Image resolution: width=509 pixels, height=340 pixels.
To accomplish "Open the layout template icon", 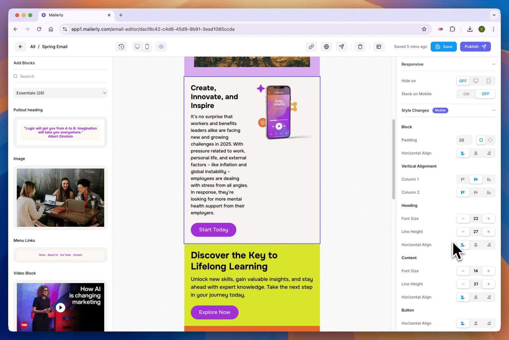I will click(x=379, y=47).
